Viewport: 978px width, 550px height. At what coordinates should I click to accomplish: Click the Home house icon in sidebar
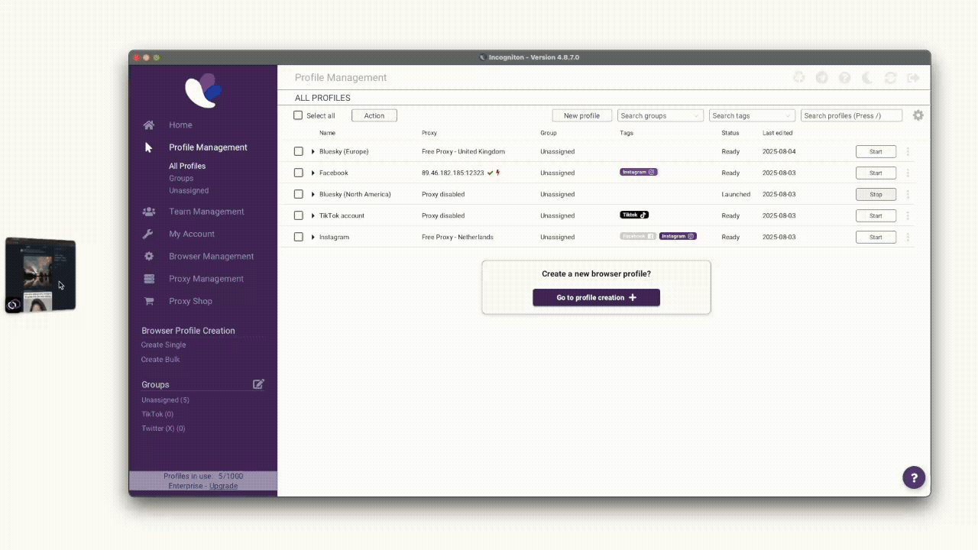coord(149,125)
